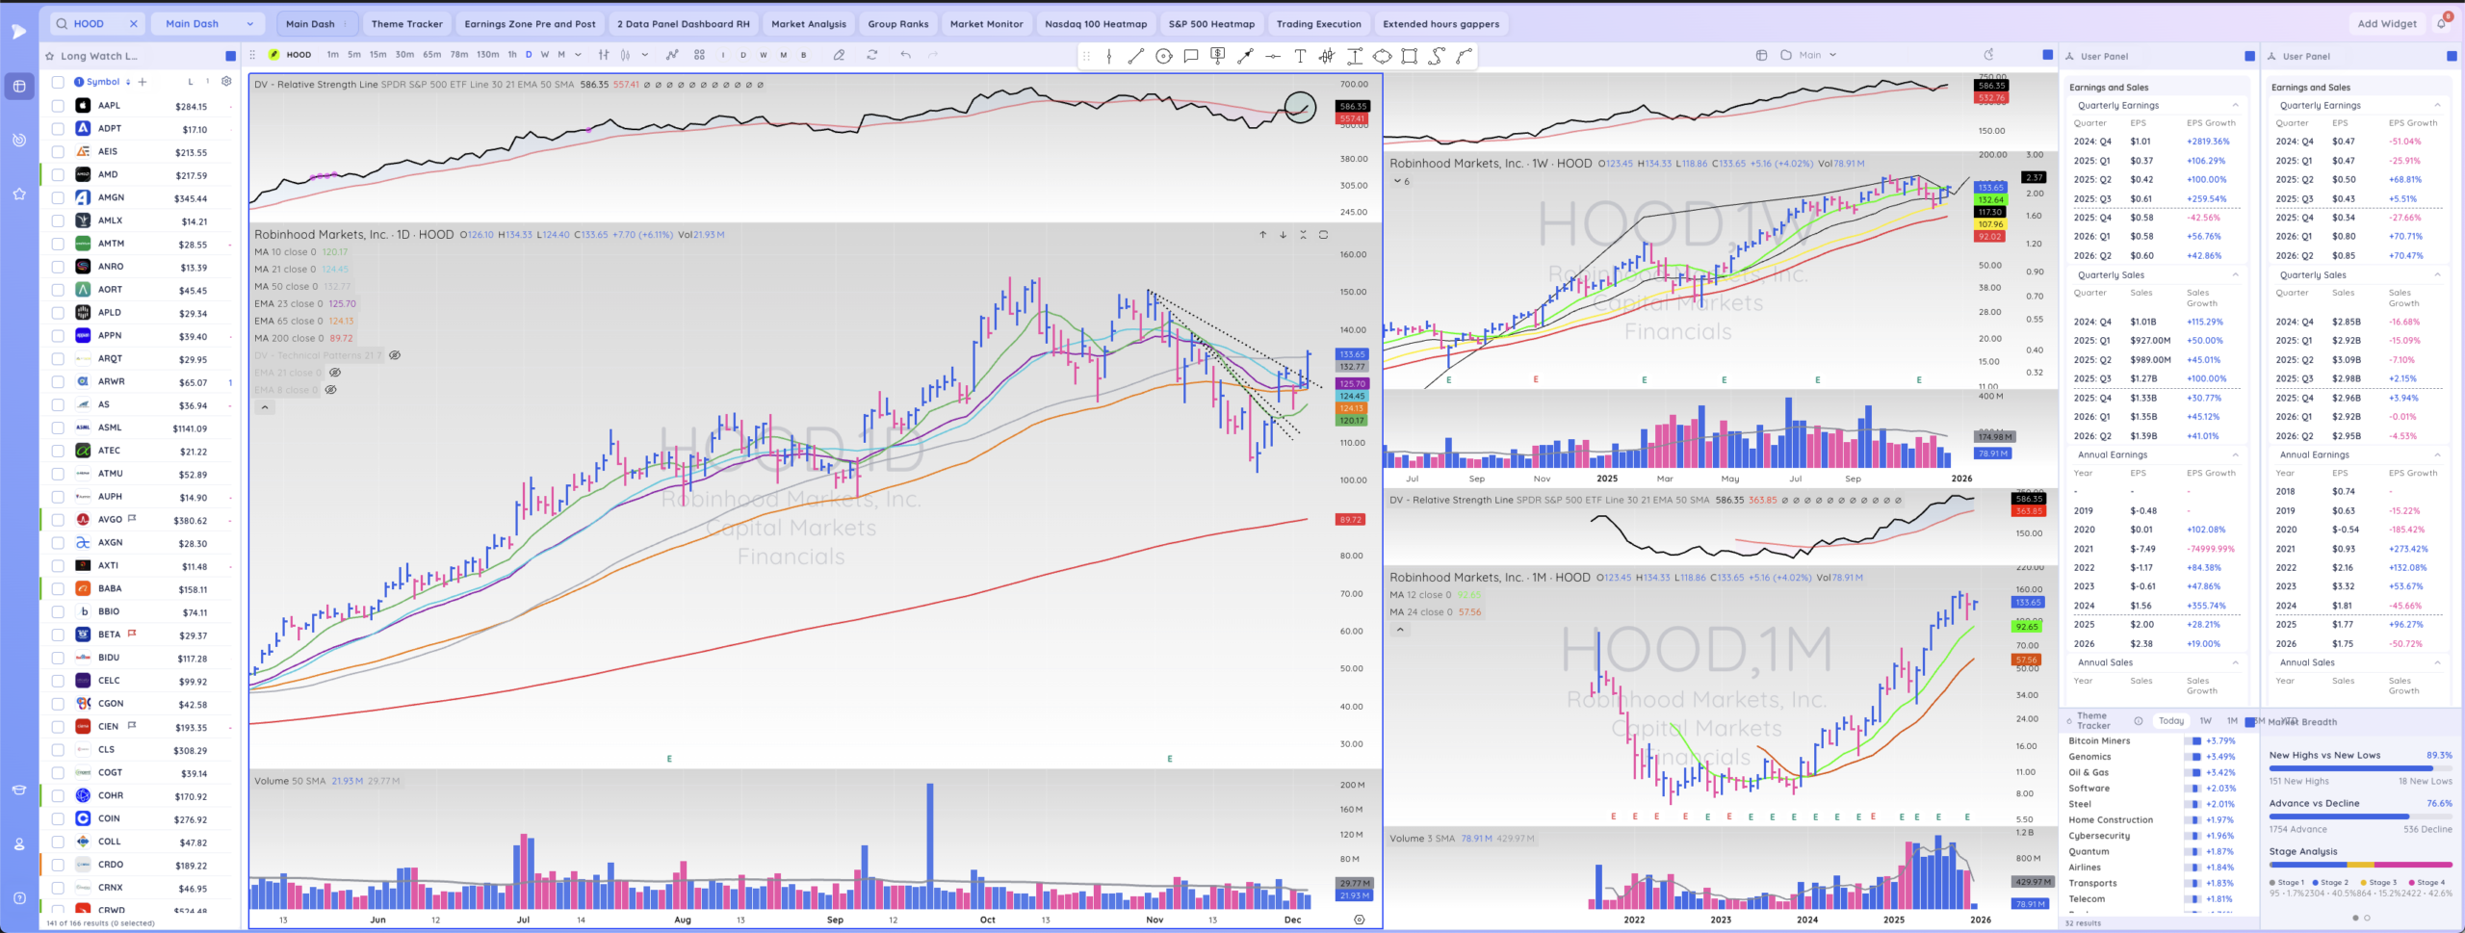Tick the checkbox next to AMD

[58, 175]
